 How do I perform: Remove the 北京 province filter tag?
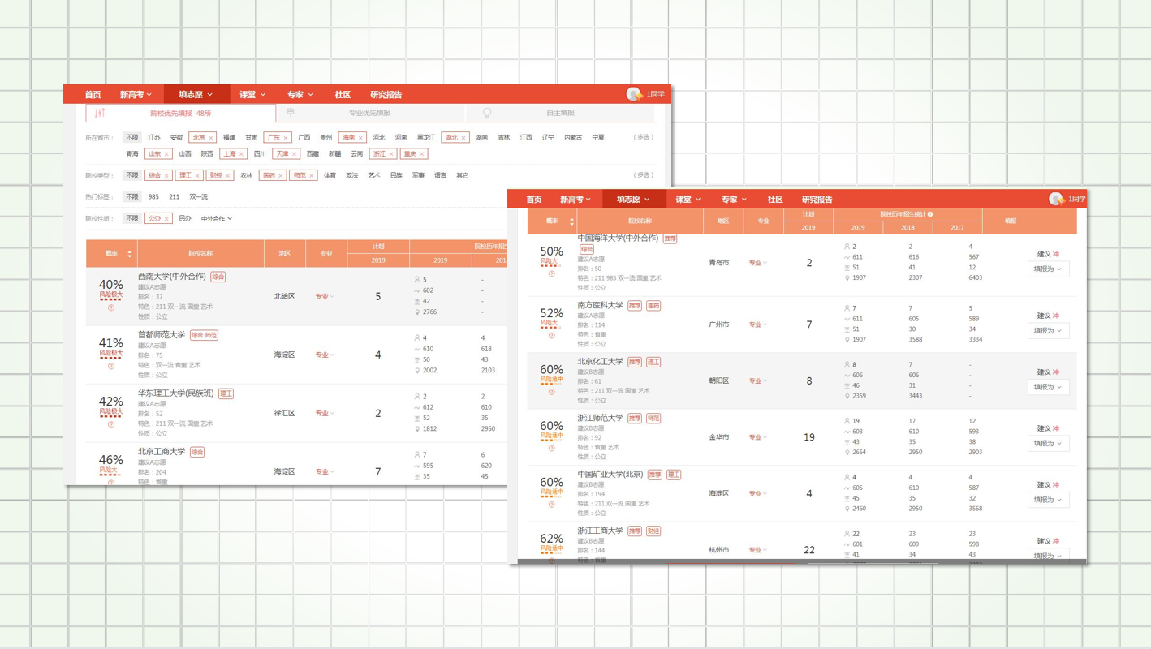point(211,138)
